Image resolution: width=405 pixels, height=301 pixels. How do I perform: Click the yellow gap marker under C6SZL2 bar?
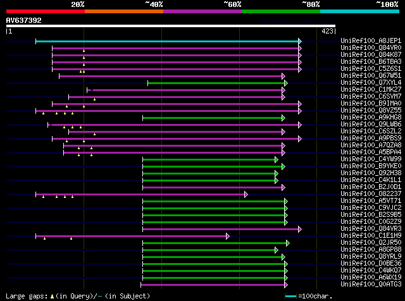(94, 134)
